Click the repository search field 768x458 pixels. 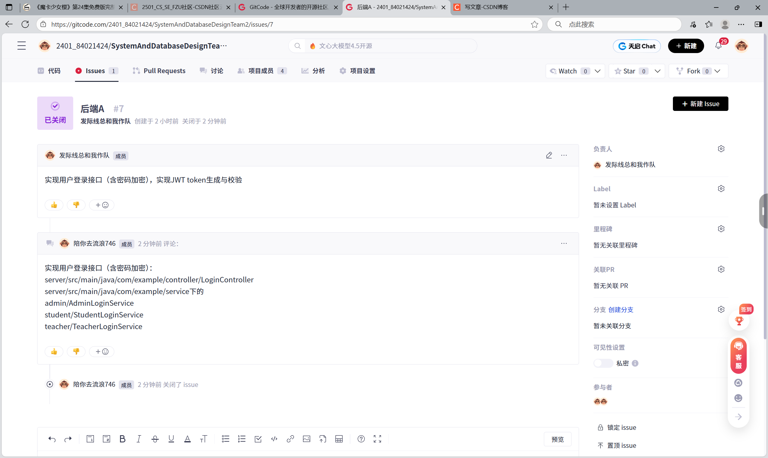pos(382,46)
